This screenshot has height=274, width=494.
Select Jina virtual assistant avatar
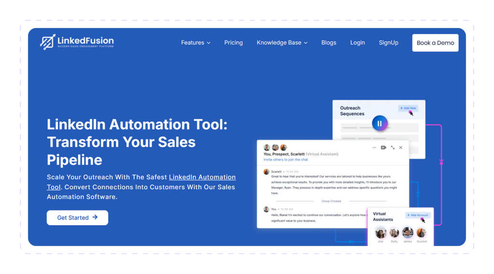pos(381,233)
